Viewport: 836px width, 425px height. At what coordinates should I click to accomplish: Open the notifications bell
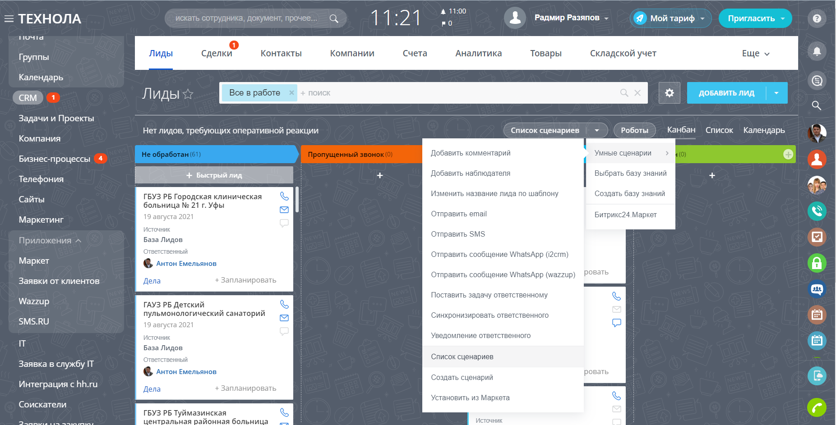pos(817,51)
